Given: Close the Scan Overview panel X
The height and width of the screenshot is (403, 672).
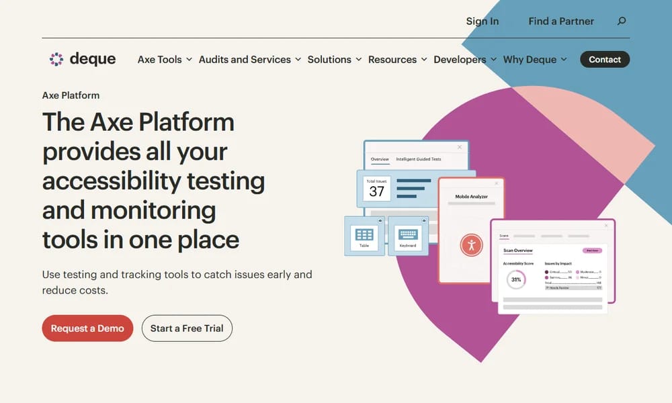Looking at the screenshot, I should 606,225.
